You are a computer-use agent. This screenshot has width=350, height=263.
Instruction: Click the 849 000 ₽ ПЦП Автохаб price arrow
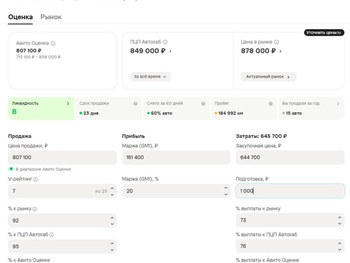click(x=170, y=51)
